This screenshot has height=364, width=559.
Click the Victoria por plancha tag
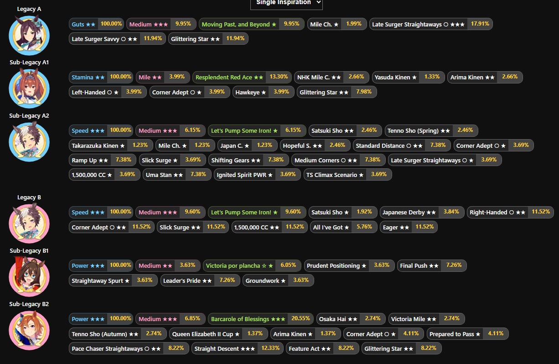[x=252, y=265]
